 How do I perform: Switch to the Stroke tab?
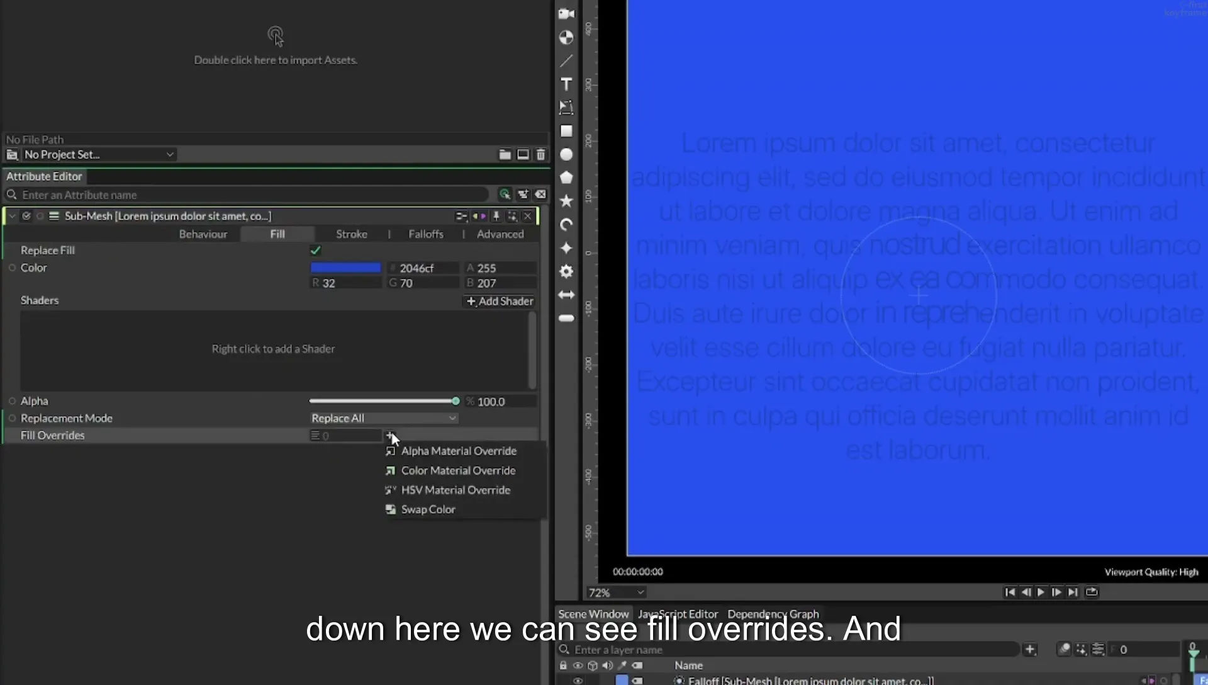[x=351, y=234]
